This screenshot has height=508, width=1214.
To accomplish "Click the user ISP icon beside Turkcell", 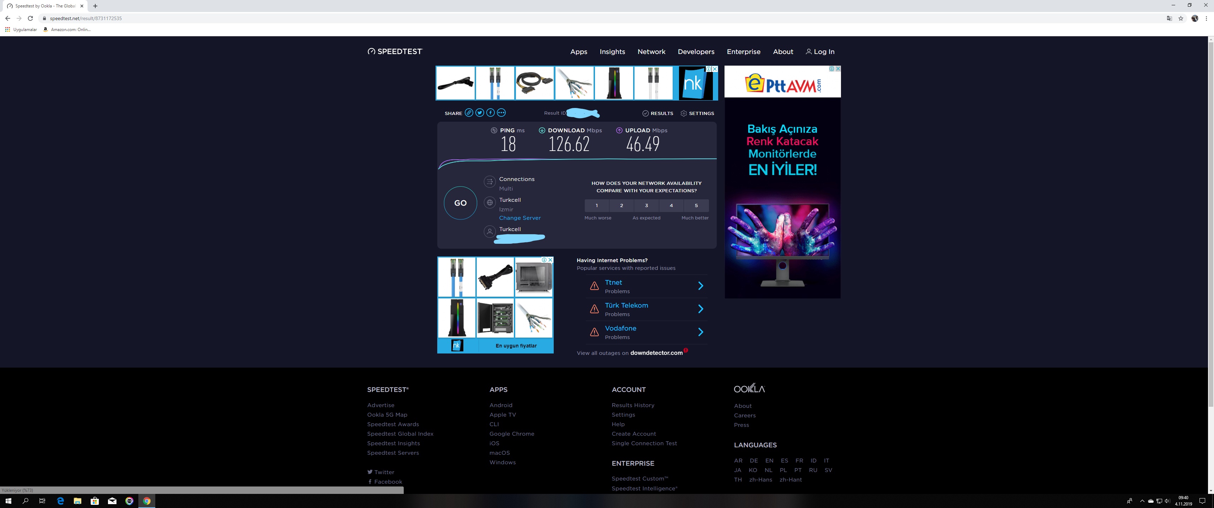I will 489,231.
